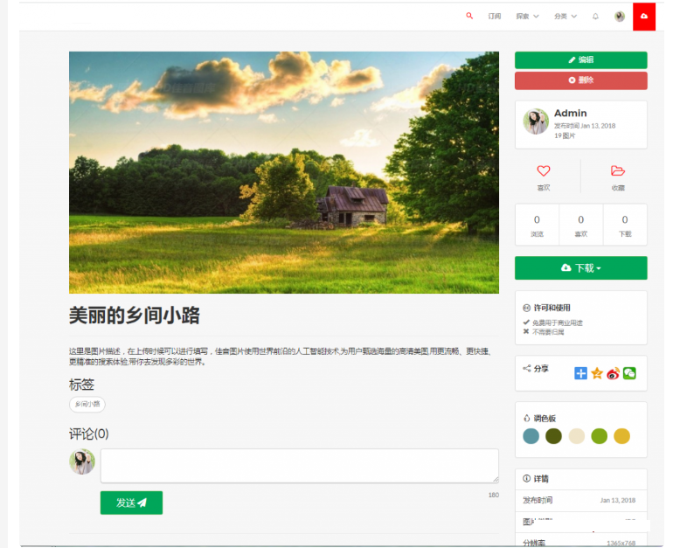Select the dark olive palette swatch

(553, 436)
